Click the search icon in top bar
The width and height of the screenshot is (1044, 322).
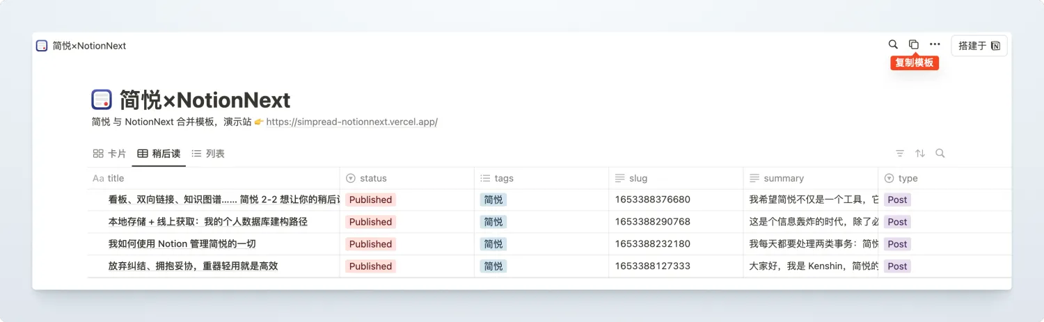[x=893, y=45]
